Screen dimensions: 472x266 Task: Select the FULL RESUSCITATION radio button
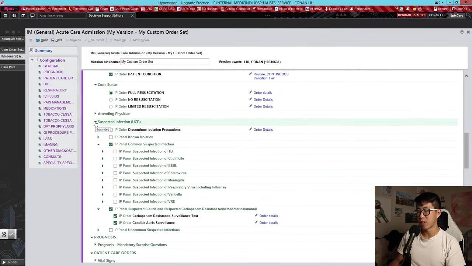coord(111,93)
